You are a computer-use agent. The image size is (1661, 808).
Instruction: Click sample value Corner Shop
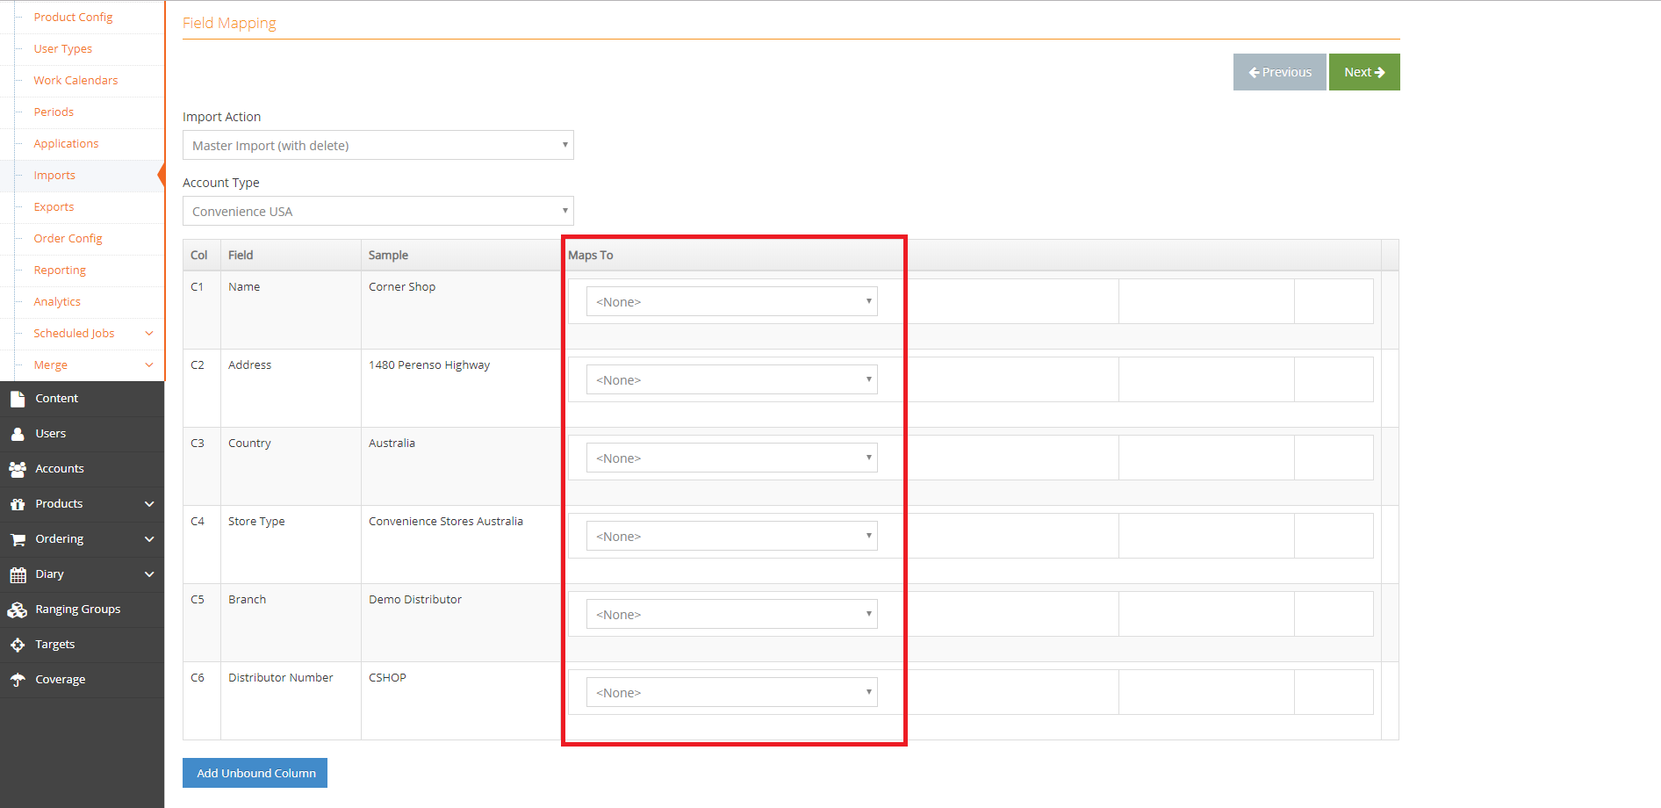click(x=402, y=286)
